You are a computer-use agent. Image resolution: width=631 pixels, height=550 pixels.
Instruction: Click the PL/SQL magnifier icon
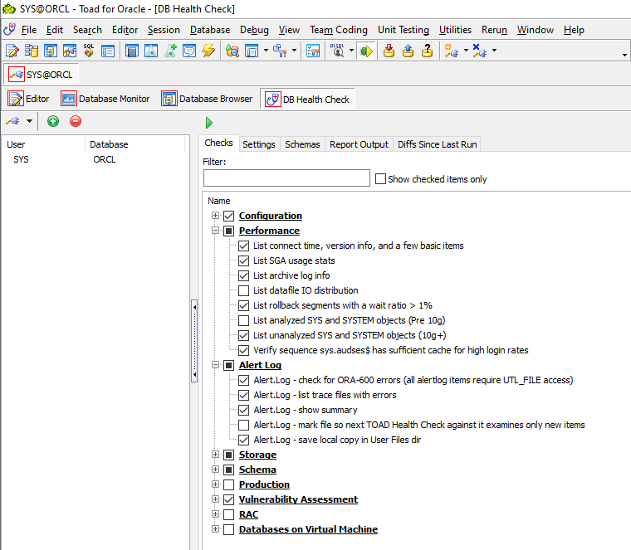click(x=337, y=51)
